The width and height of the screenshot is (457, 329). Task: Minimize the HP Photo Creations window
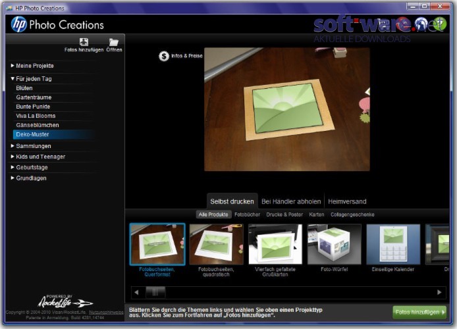pos(412,6)
